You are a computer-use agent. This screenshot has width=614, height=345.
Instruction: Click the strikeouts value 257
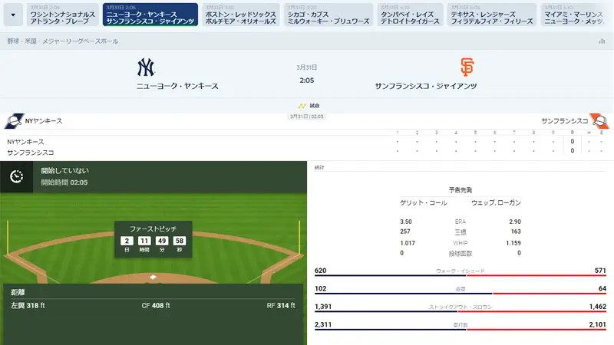pyautogui.click(x=405, y=232)
